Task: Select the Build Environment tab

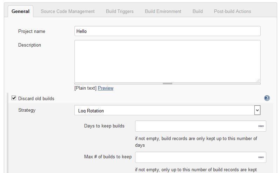Action: [x=163, y=11]
